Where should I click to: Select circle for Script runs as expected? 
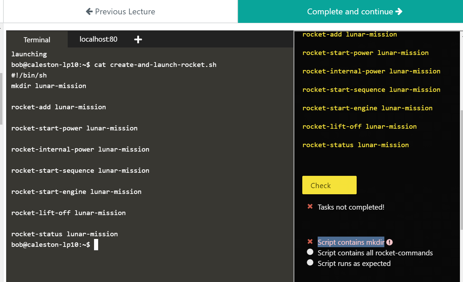point(310,263)
